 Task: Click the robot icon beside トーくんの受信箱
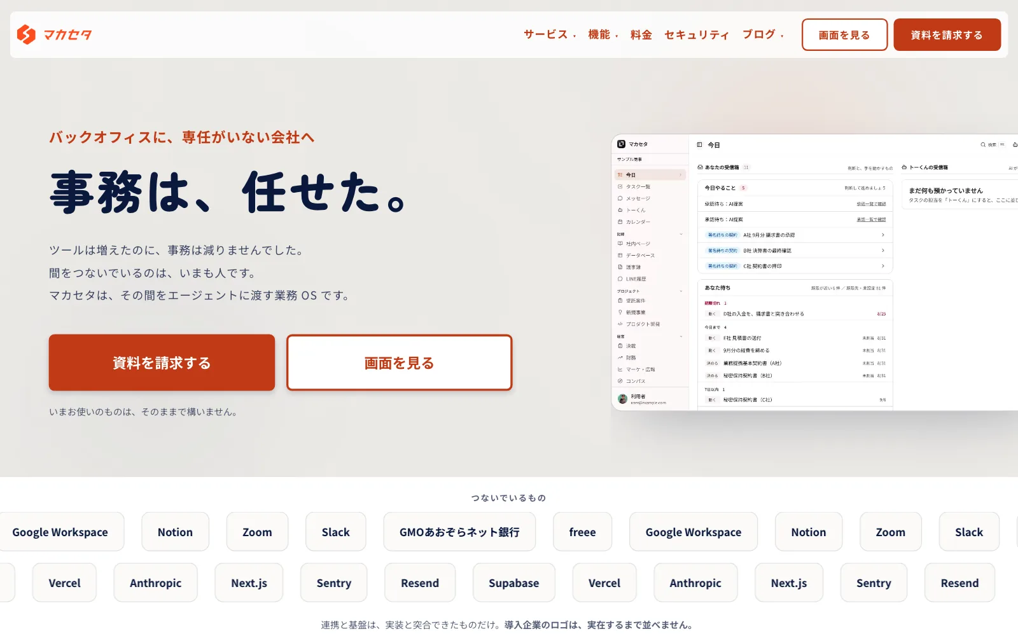pos(904,167)
